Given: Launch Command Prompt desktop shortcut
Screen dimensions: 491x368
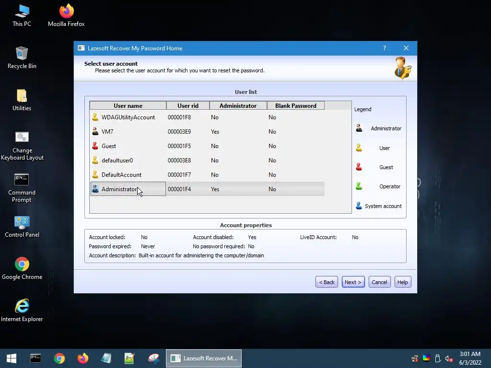Looking at the screenshot, I should [22, 188].
